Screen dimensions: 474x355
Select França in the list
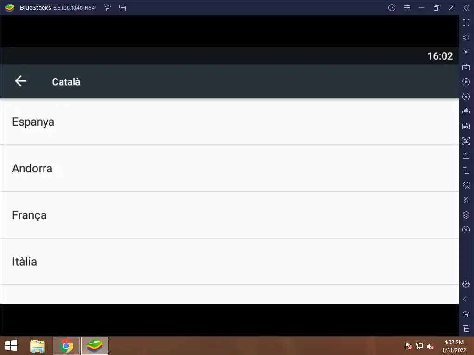[x=230, y=215]
